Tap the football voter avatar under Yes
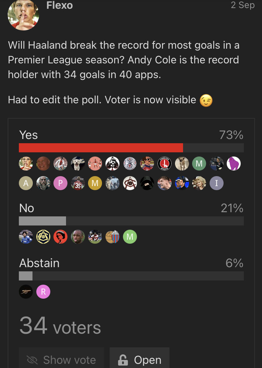This screenshot has height=368, width=262. coord(130,164)
